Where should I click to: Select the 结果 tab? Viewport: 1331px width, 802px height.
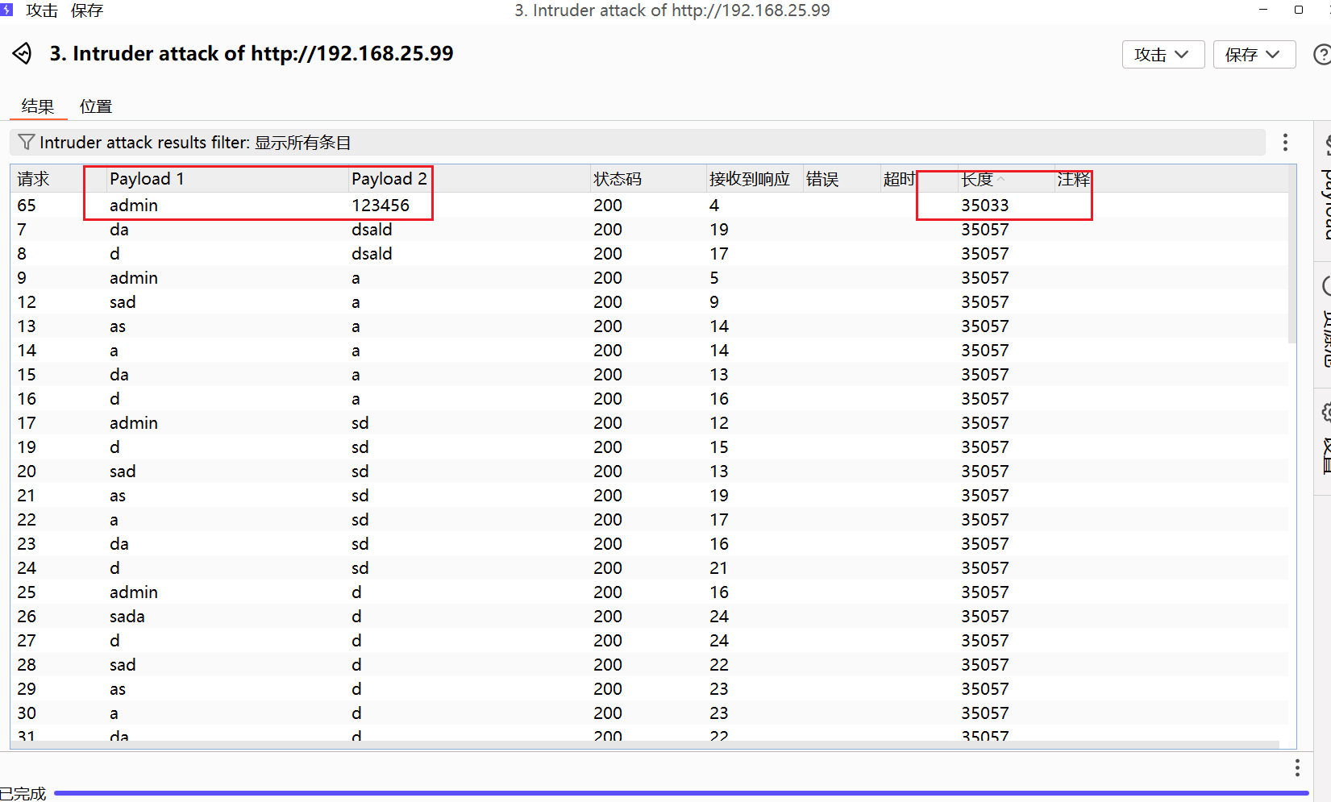click(x=38, y=106)
